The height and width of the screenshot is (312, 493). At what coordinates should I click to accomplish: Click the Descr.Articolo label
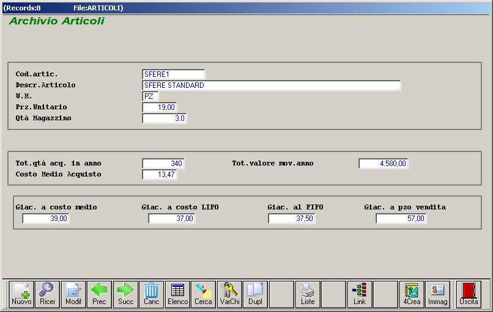click(x=46, y=85)
